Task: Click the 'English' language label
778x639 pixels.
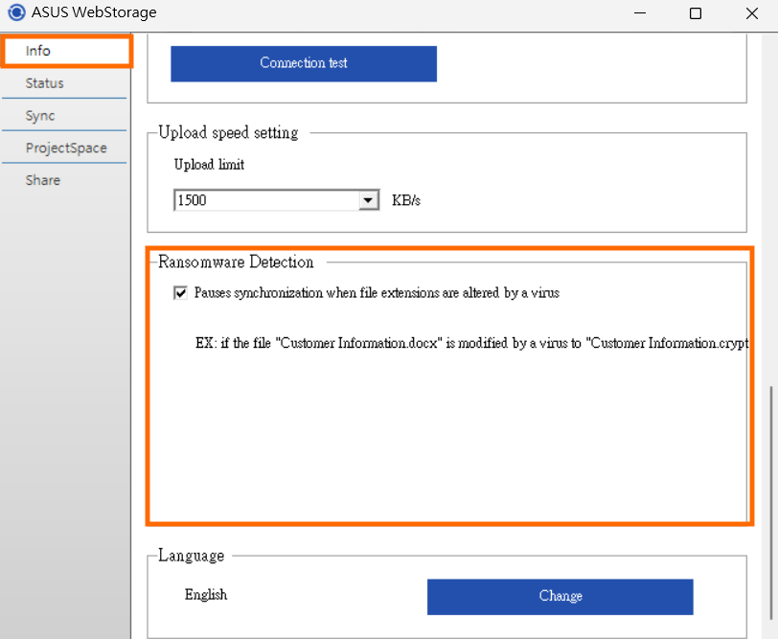Action: [206, 594]
